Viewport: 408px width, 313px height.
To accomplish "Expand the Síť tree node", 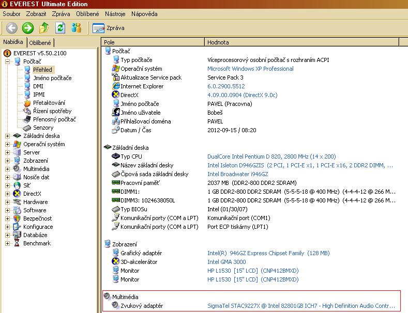I will tap(8, 185).
